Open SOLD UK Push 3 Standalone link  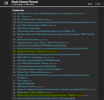pos(30,57)
